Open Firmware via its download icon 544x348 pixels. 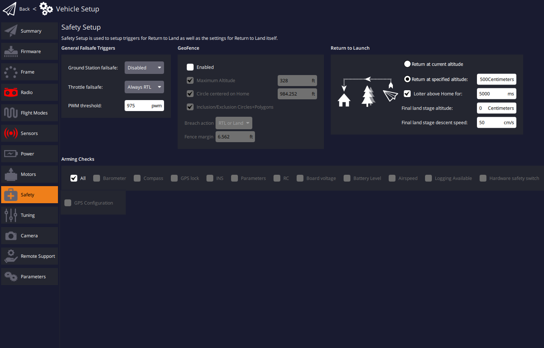click(11, 52)
